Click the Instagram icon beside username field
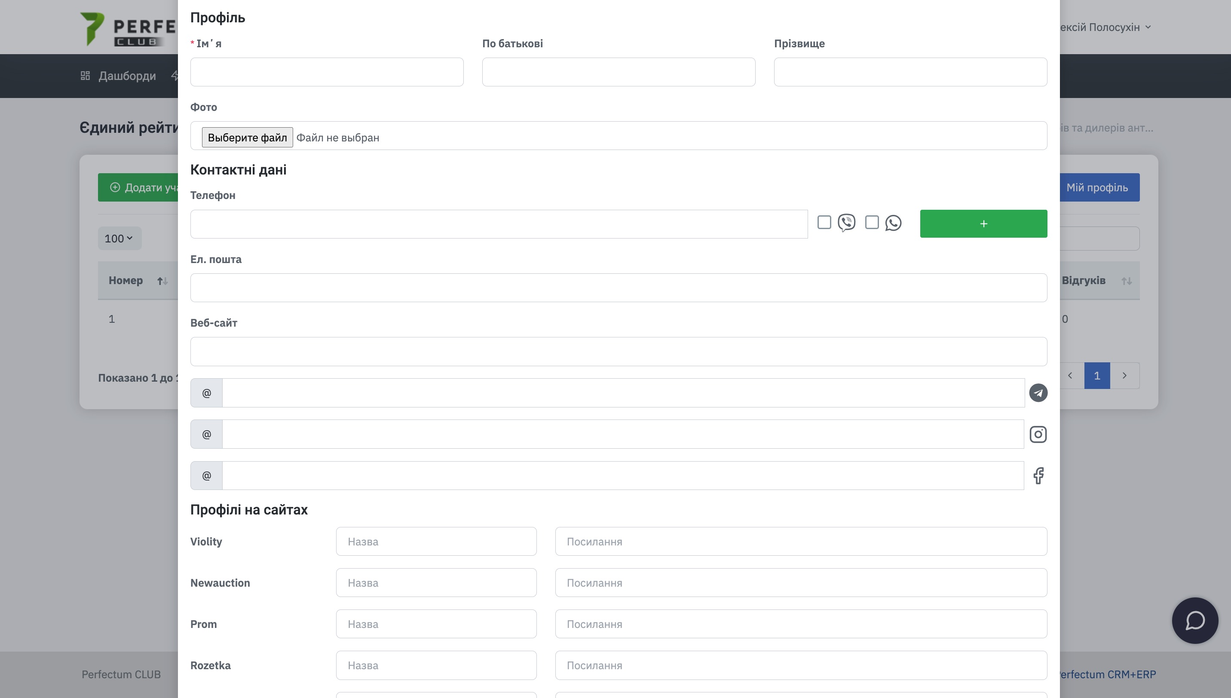 pyautogui.click(x=1038, y=435)
